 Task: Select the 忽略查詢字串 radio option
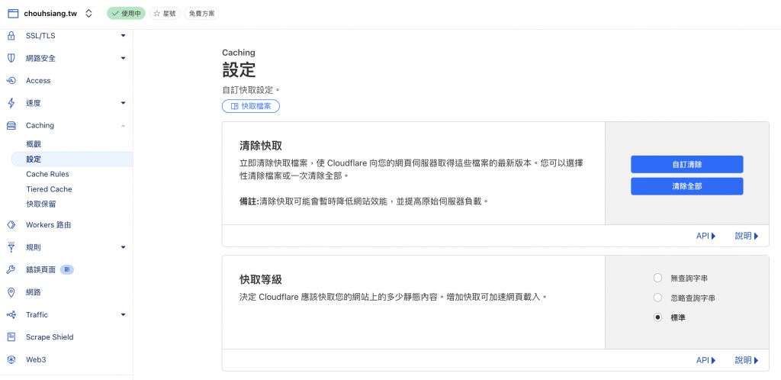click(x=658, y=298)
